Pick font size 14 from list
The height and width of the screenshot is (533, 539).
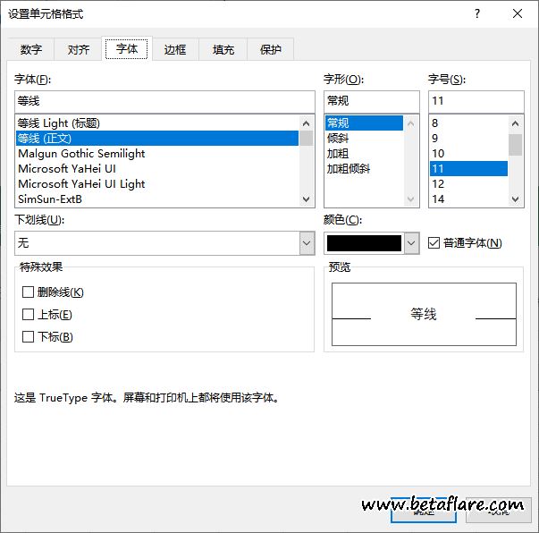point(438,199)
